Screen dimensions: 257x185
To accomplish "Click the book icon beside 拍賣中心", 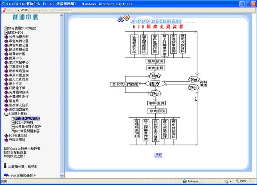I will [6, 58].
